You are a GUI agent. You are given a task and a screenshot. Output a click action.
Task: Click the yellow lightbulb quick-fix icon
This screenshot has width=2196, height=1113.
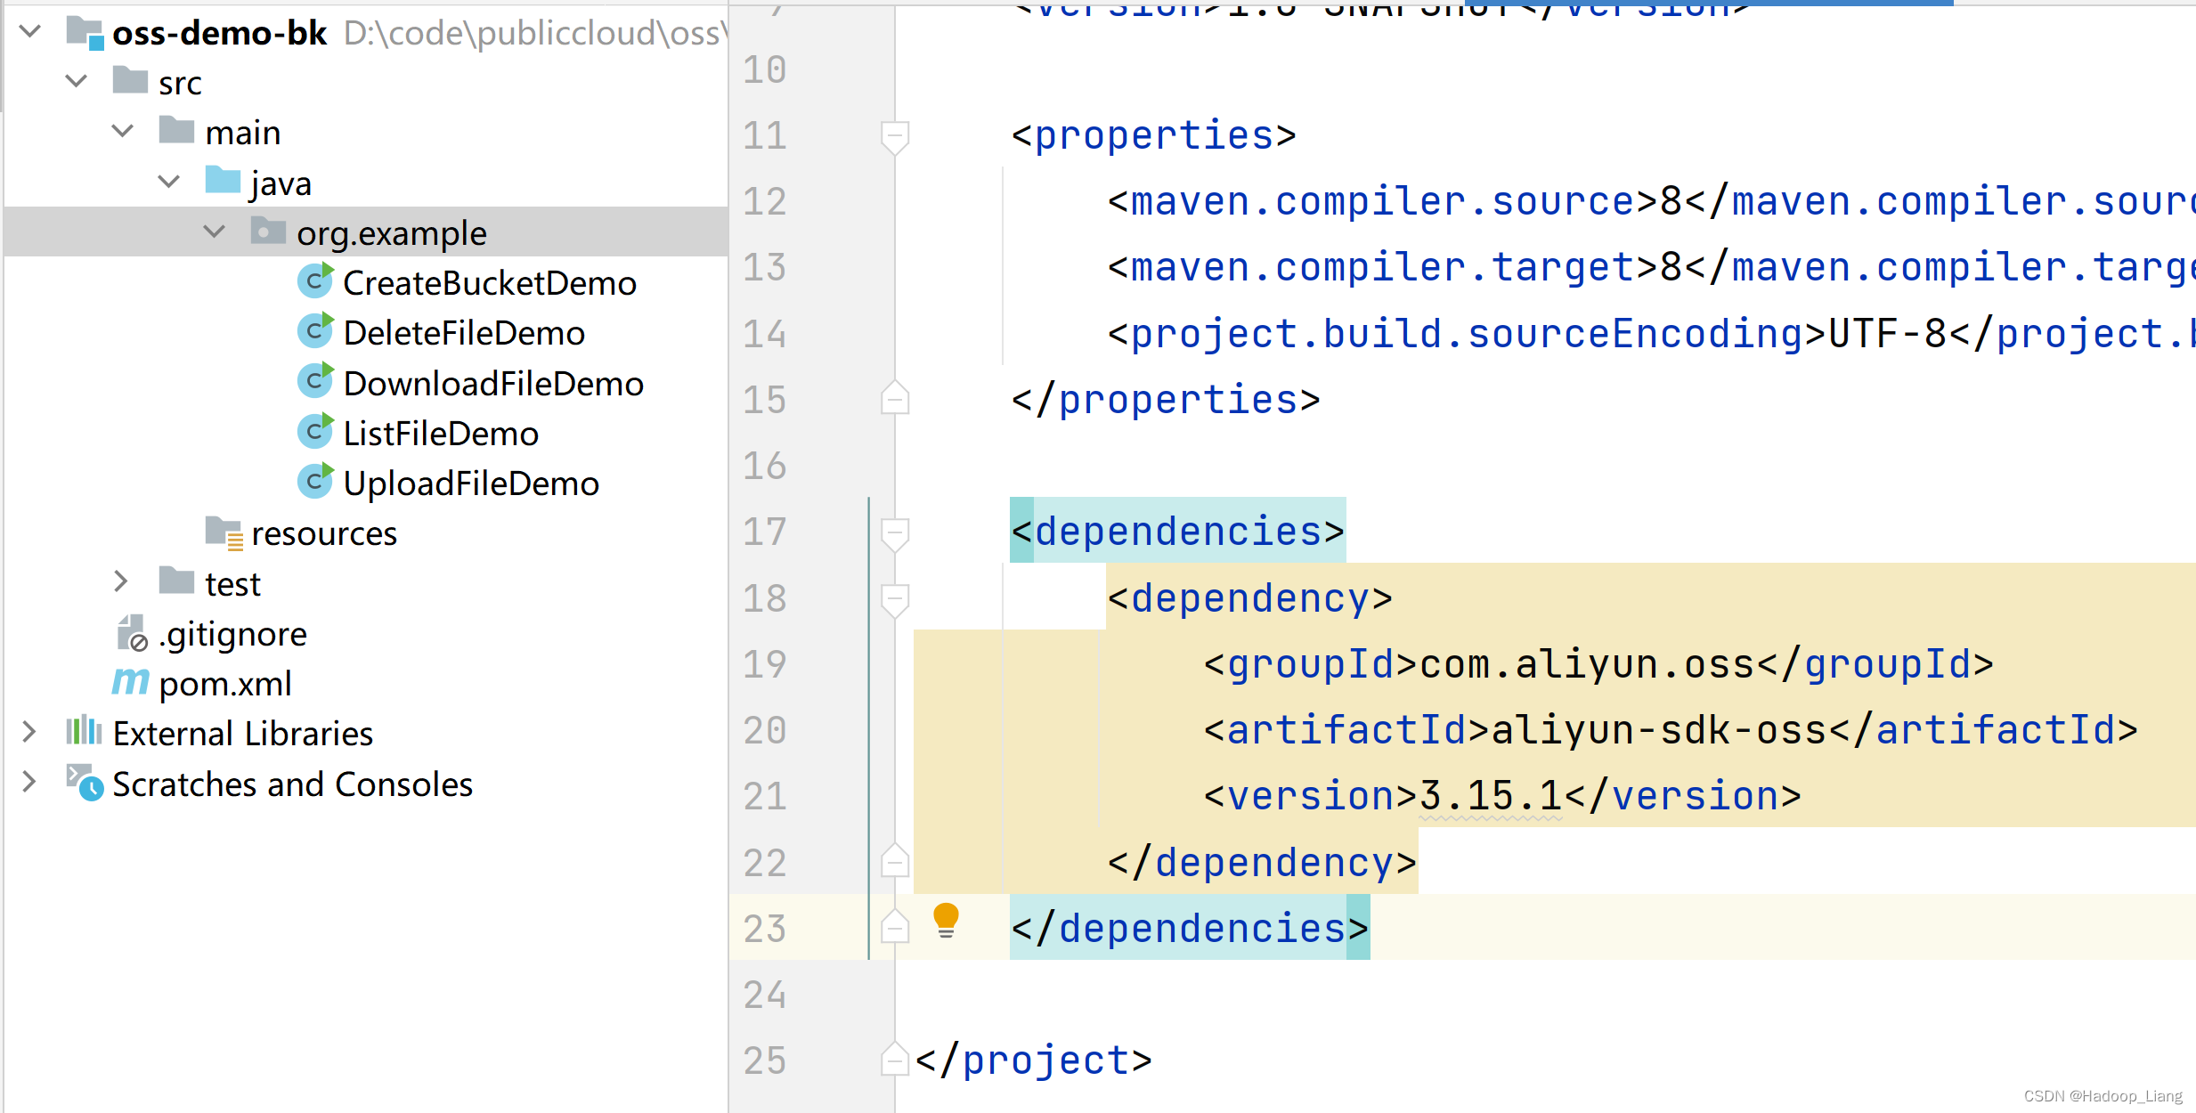coord(946,921)
